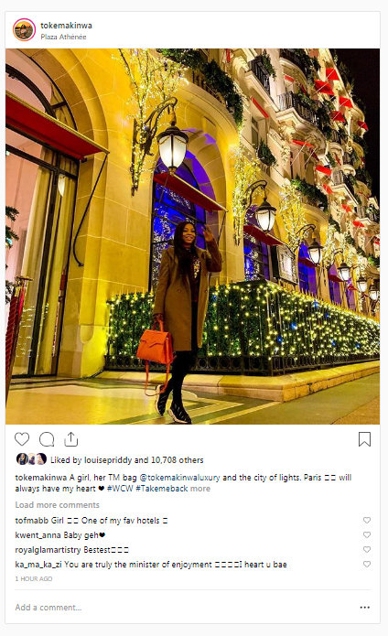Like tofmabb's comment heart
388x636 pixels.
[367, 520]
